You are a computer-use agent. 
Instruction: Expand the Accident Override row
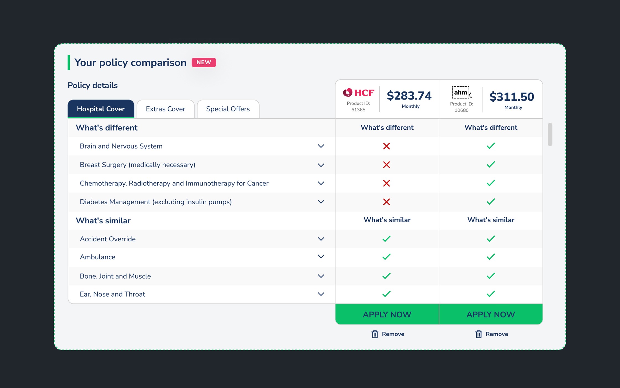(321, 239)
